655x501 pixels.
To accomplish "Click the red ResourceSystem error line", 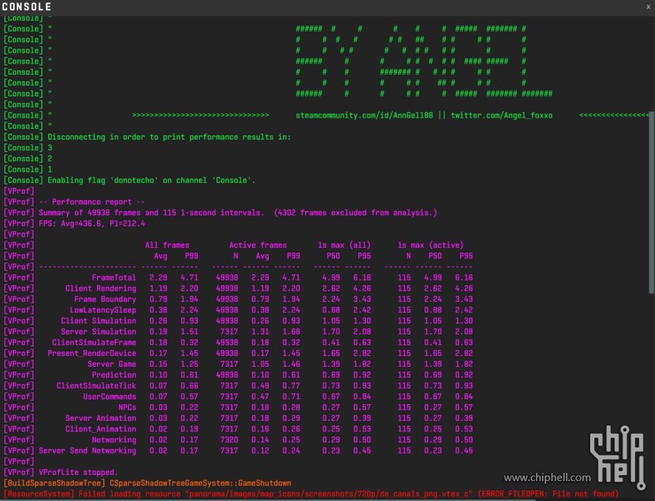I will [311, 494].
